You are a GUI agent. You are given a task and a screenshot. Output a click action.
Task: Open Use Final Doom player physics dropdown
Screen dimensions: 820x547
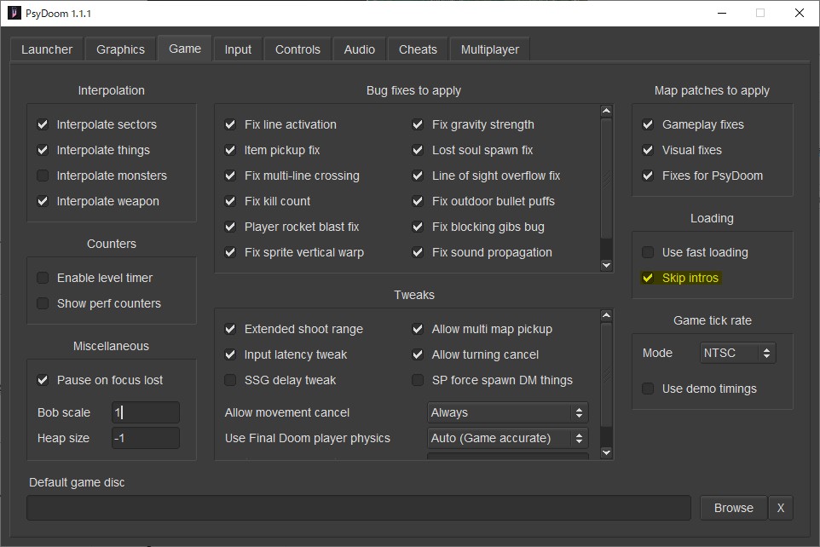507,438
